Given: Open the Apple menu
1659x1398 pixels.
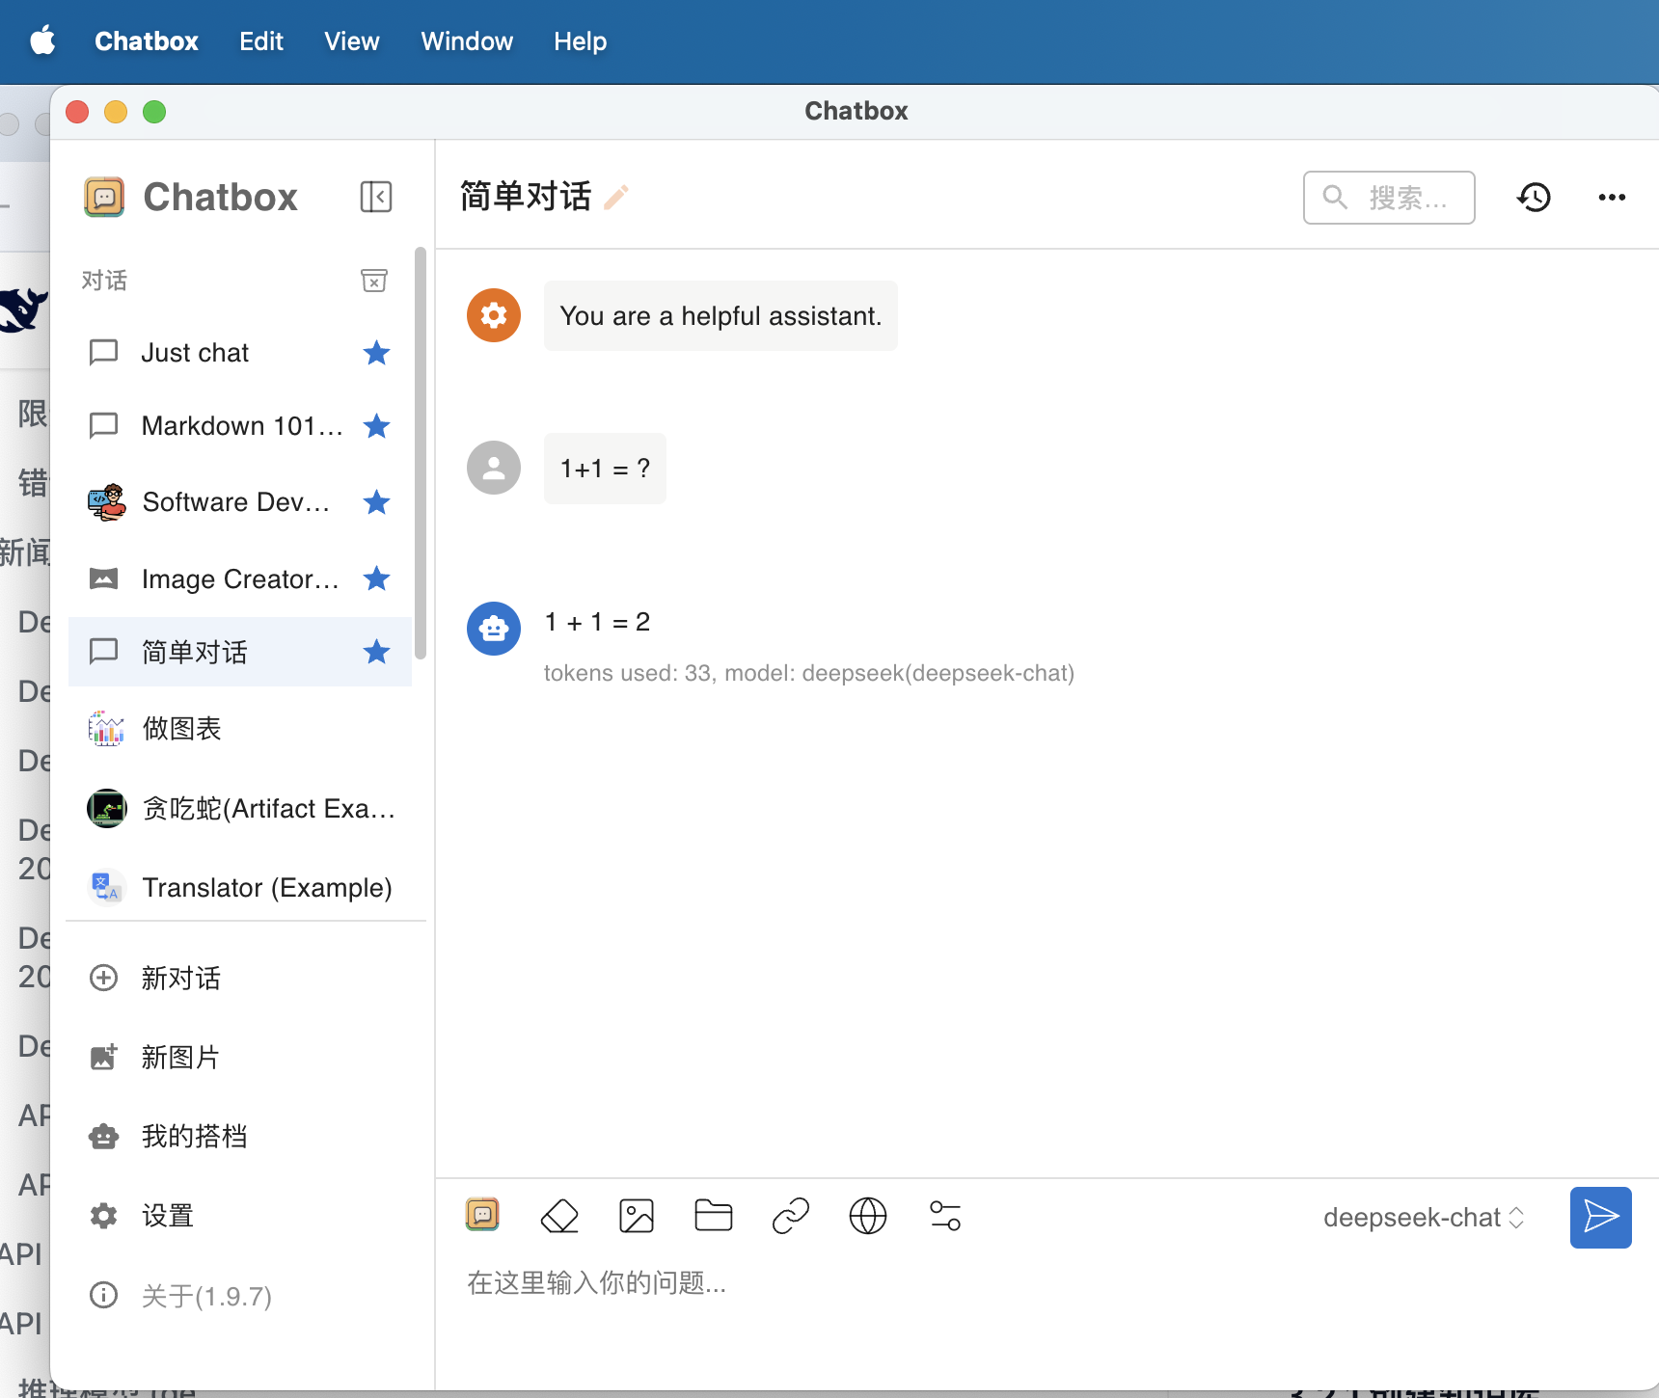Looking at the screenshot, I should [42, 41].
